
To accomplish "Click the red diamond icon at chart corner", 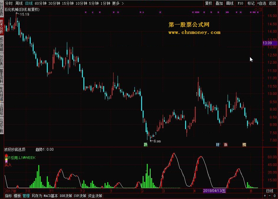I will click(x=256, y=9).
